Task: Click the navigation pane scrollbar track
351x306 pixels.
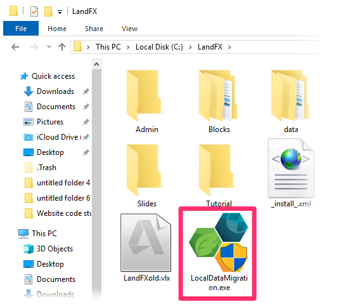Action: click(96, 184)
